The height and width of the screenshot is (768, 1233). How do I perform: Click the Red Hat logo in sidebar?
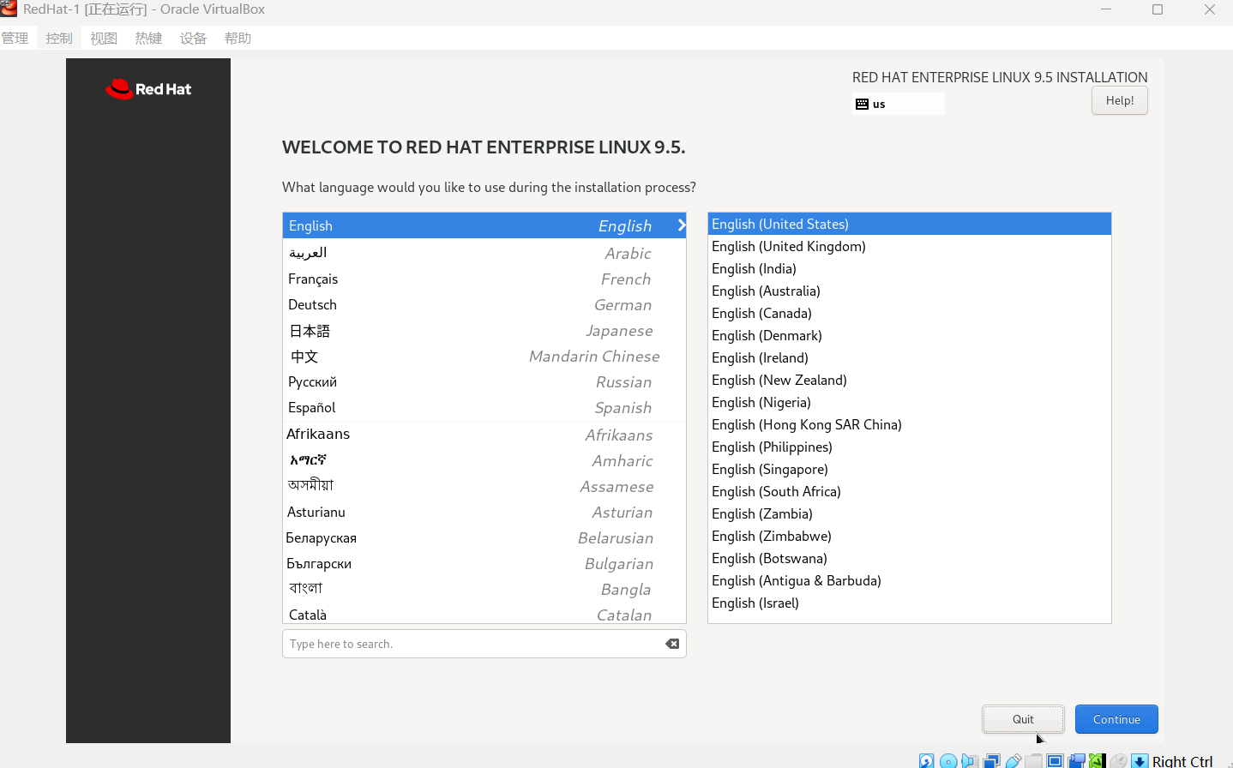coord(148,89)
